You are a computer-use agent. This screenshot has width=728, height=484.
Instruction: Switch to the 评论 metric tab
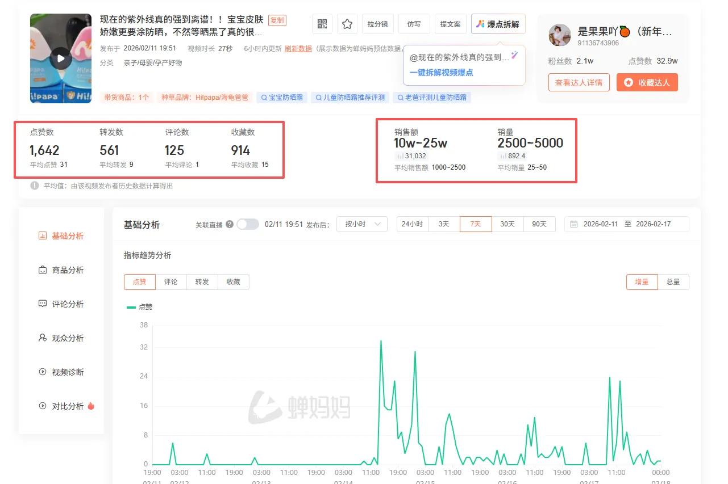tap(171, 282)
